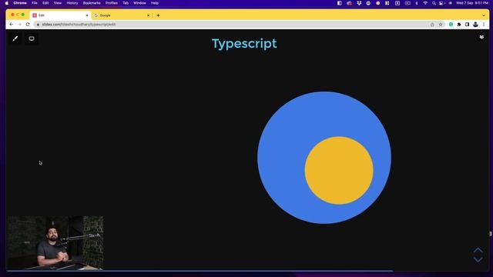
Task: Go forward with the browser forward arrow
Action: point(19,24)
